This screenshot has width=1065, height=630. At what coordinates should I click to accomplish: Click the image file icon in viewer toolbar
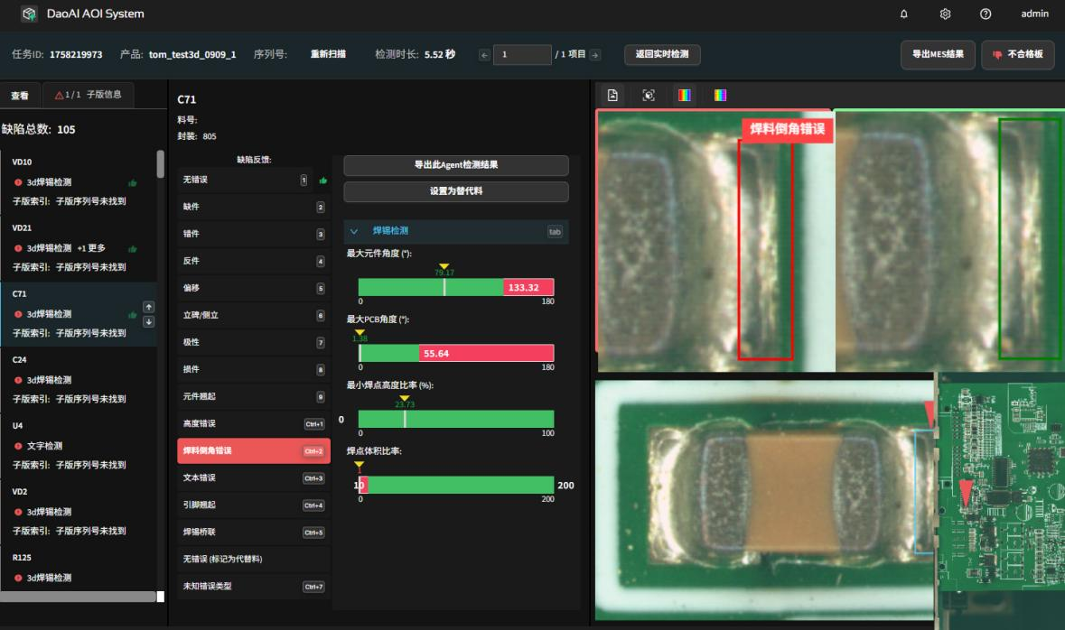612,95
